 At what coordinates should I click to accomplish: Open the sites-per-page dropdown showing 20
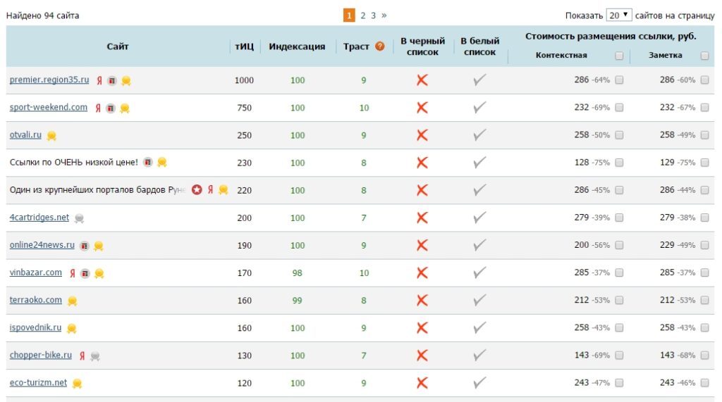coord(619,15)
